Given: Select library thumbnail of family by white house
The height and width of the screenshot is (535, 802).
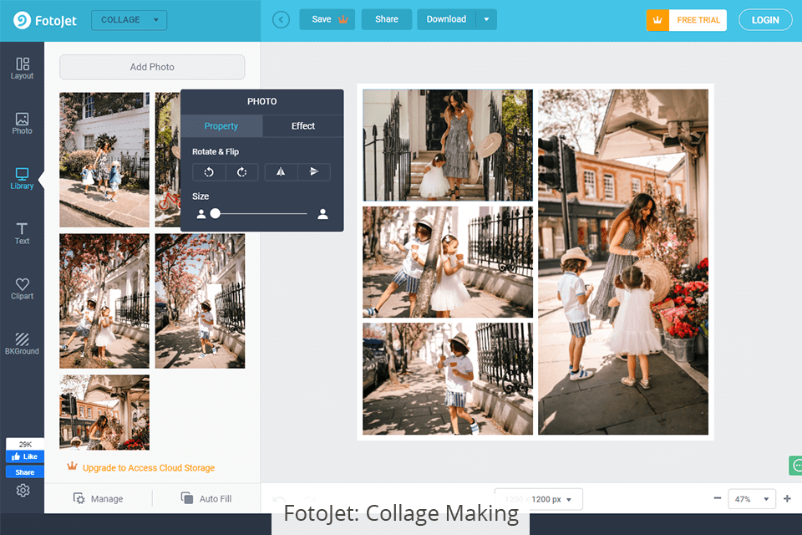Looking at the screenshot, I should click(104, 160).
